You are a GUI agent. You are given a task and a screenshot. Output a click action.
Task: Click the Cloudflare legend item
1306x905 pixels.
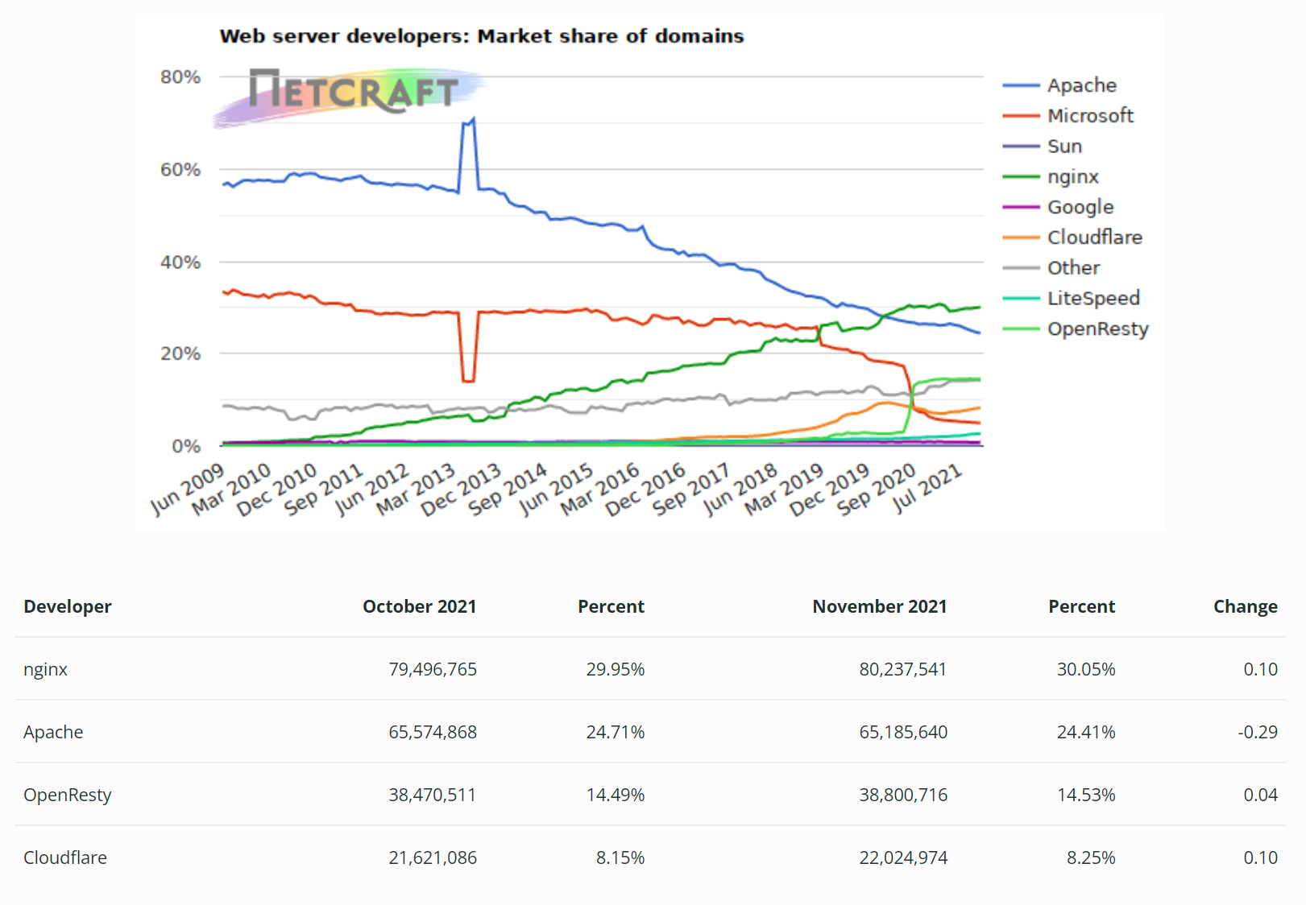(x=1072, y=238)
